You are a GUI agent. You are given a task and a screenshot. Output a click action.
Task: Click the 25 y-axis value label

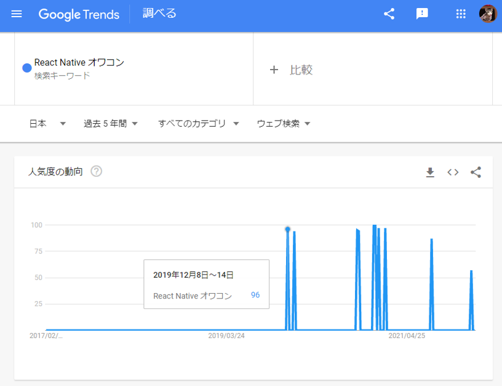[x=38, y=304]
